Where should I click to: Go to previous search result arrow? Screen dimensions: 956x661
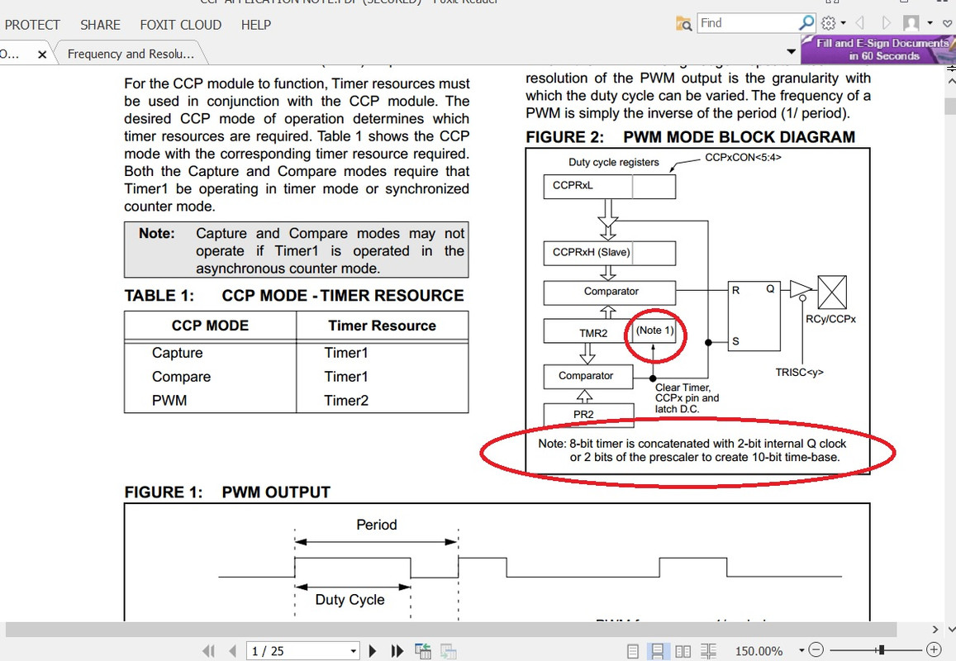click(x=860, y=23)
